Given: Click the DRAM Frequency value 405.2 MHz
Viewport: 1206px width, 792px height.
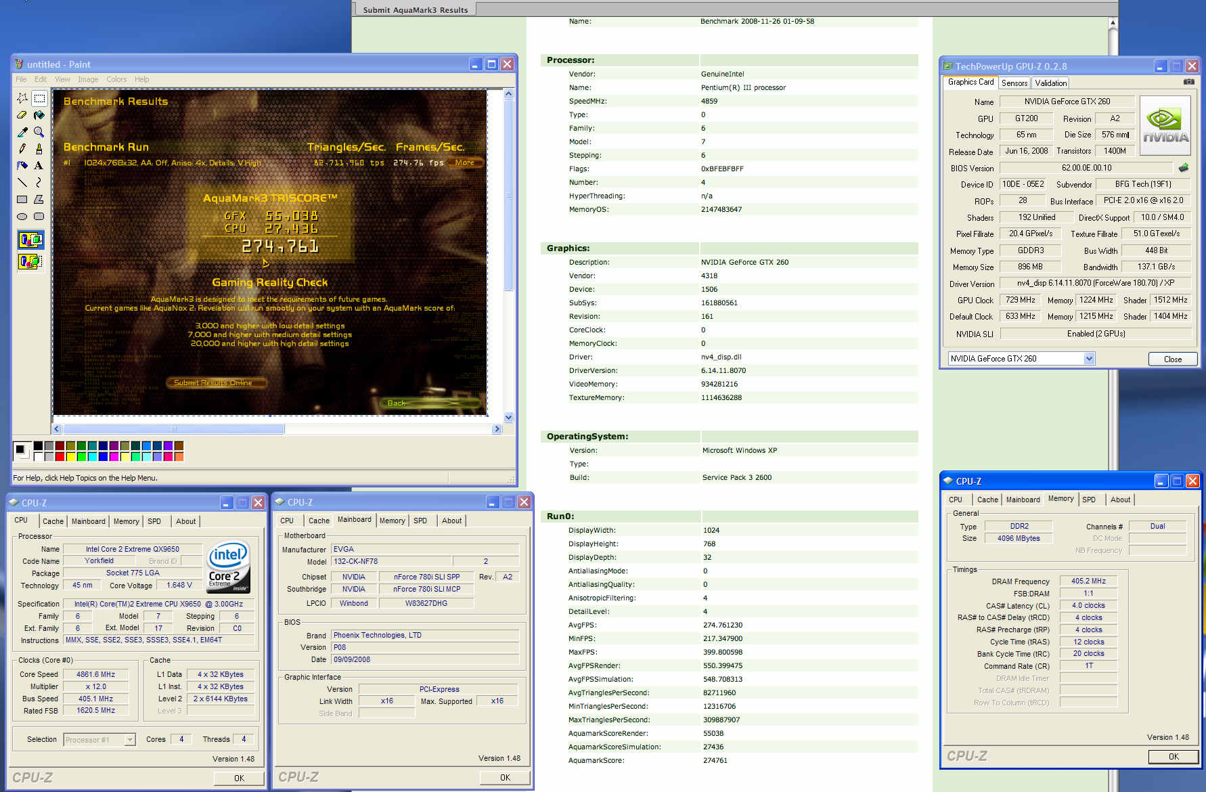Looking at the screenshot, I should 1088,581.
